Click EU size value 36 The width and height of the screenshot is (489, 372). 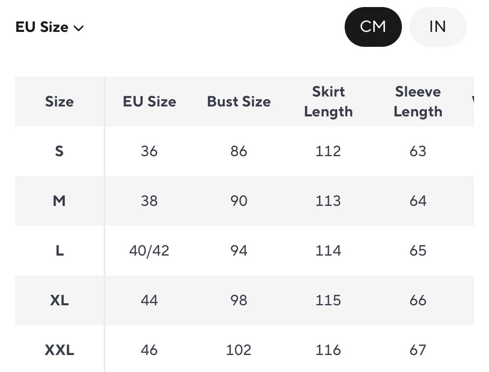[x=149, y=151]
